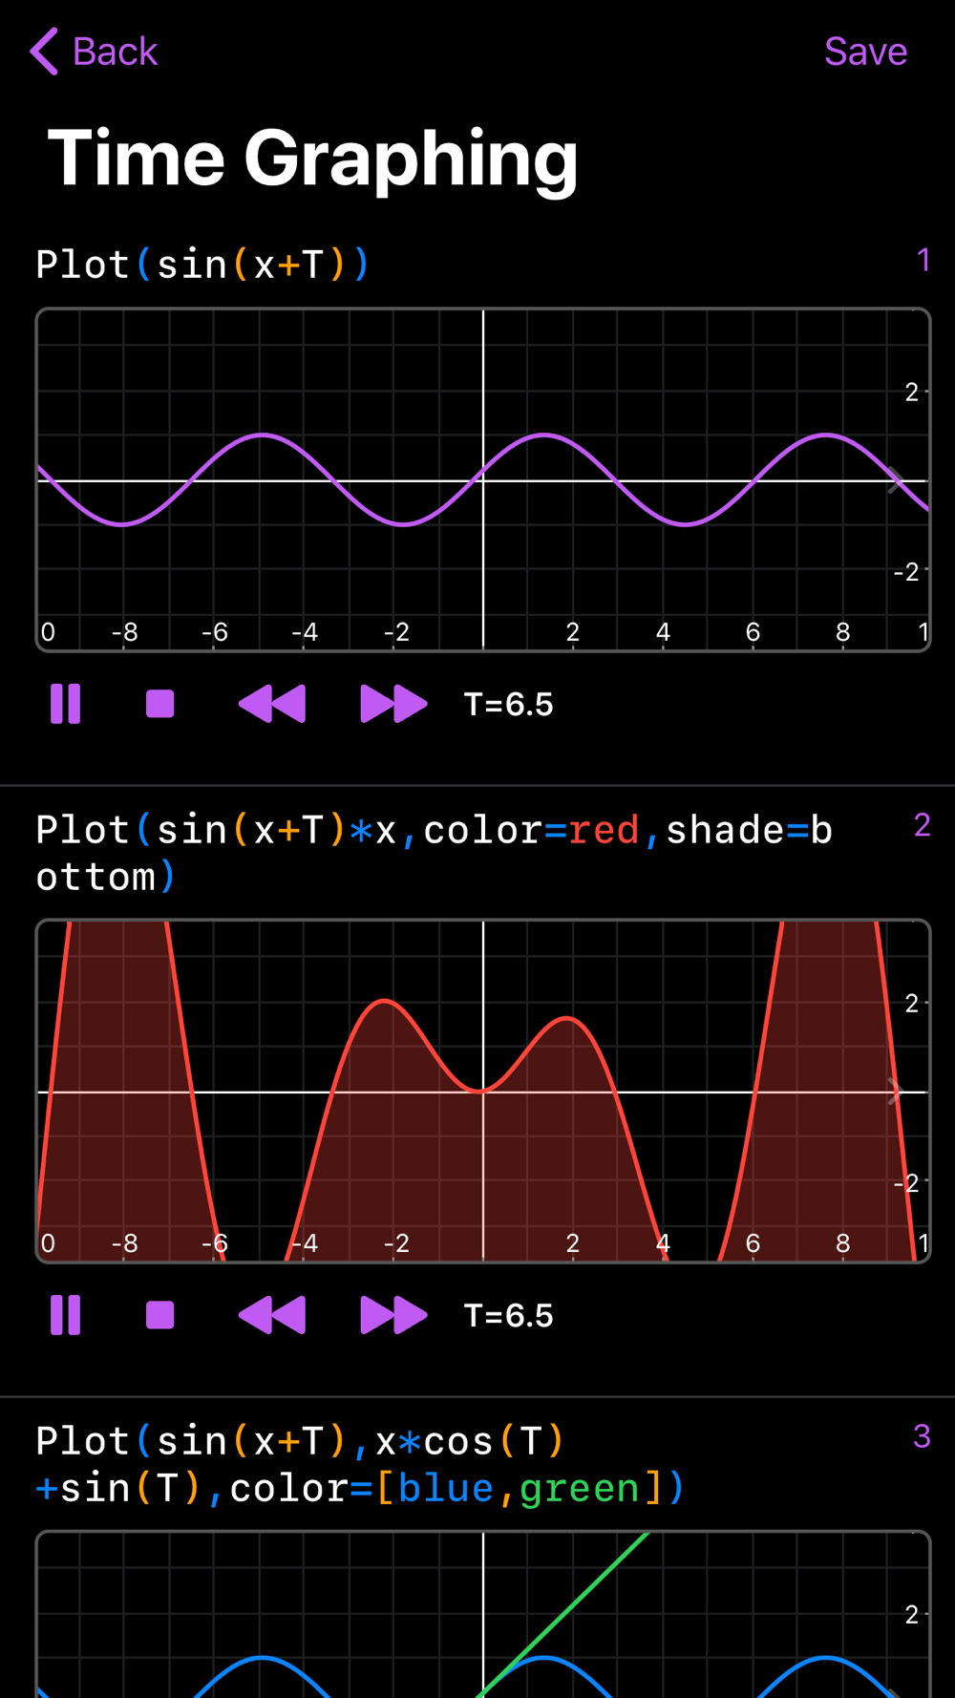The image size is (955, 1698).
Task: Rewind time on the second graph
Action: click(x=272, y=1316)
